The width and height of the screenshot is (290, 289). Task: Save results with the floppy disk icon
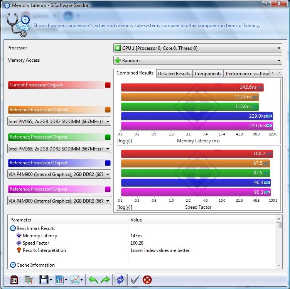(44, 280)
